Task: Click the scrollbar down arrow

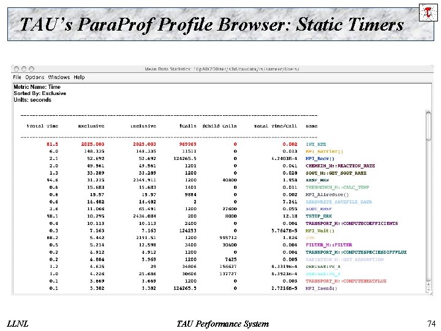Action: [x=428, y=289]
